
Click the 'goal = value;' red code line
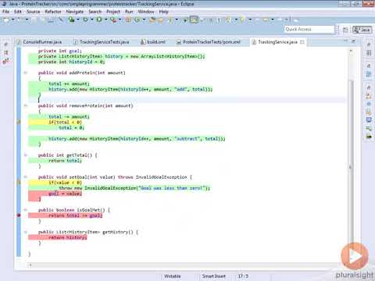coord(65,194)
